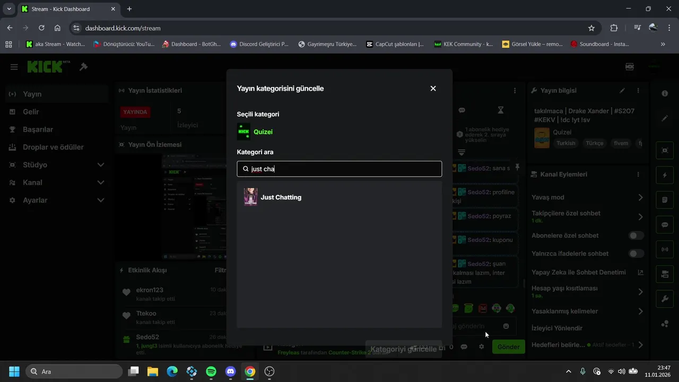Open chat settings gear icon

coord(481,347)
